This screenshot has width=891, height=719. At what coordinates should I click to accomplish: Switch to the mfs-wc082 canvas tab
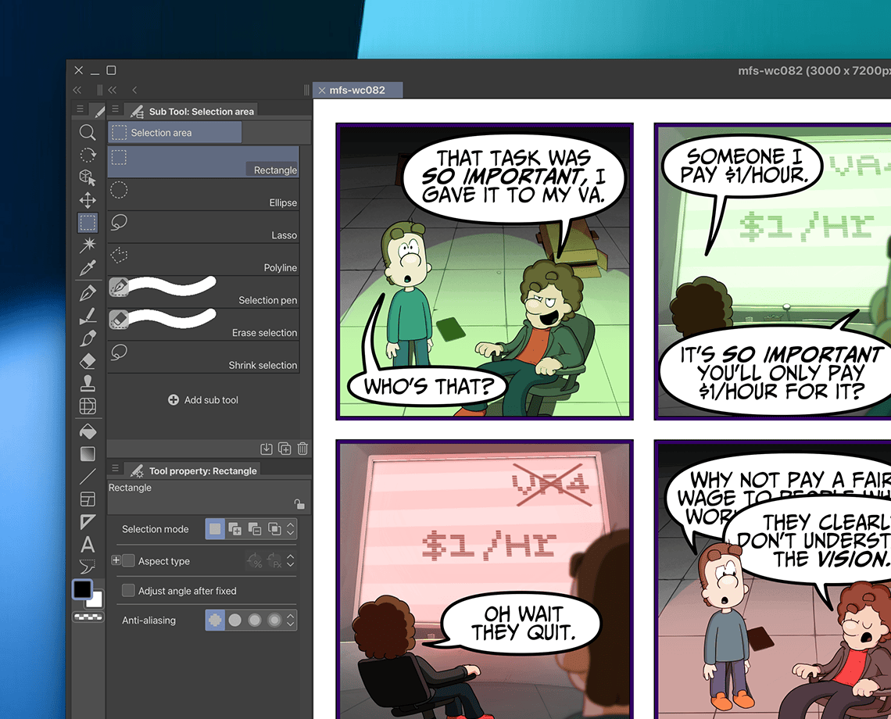tap(357, 90)
